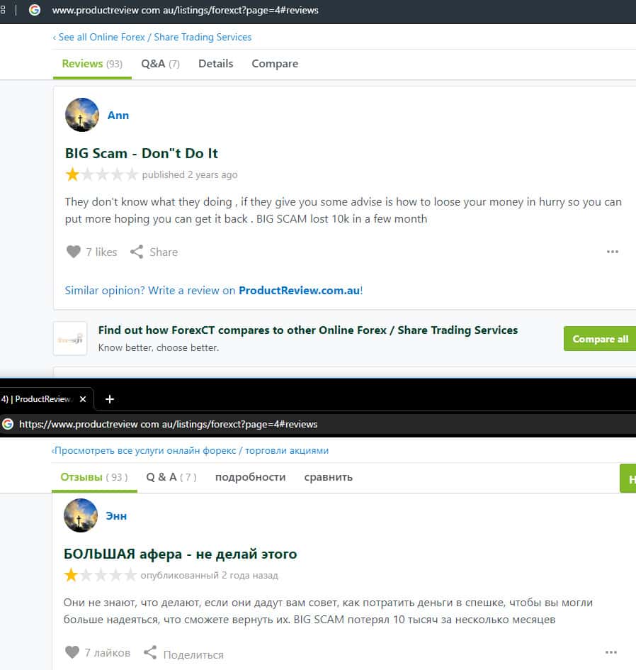Click the Google icon in top address bar
Viewport: 636px width, 670px height.
35,10
